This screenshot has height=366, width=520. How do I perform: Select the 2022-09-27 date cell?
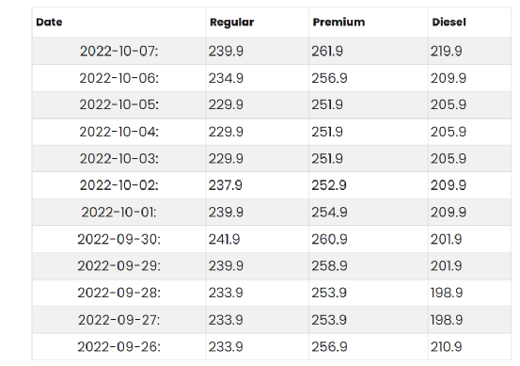click(x=119, y=320)
